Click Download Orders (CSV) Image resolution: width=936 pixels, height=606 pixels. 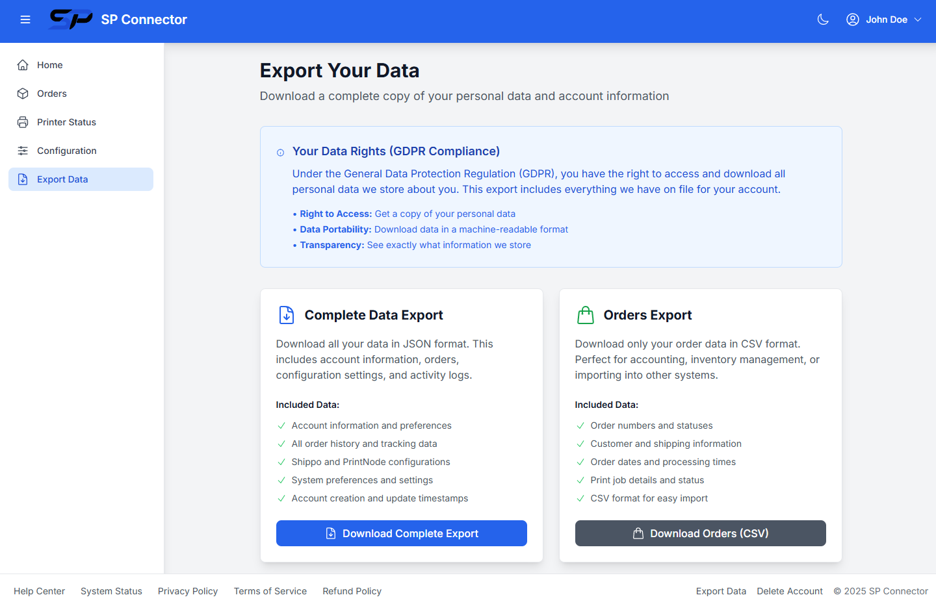point(700,533)
